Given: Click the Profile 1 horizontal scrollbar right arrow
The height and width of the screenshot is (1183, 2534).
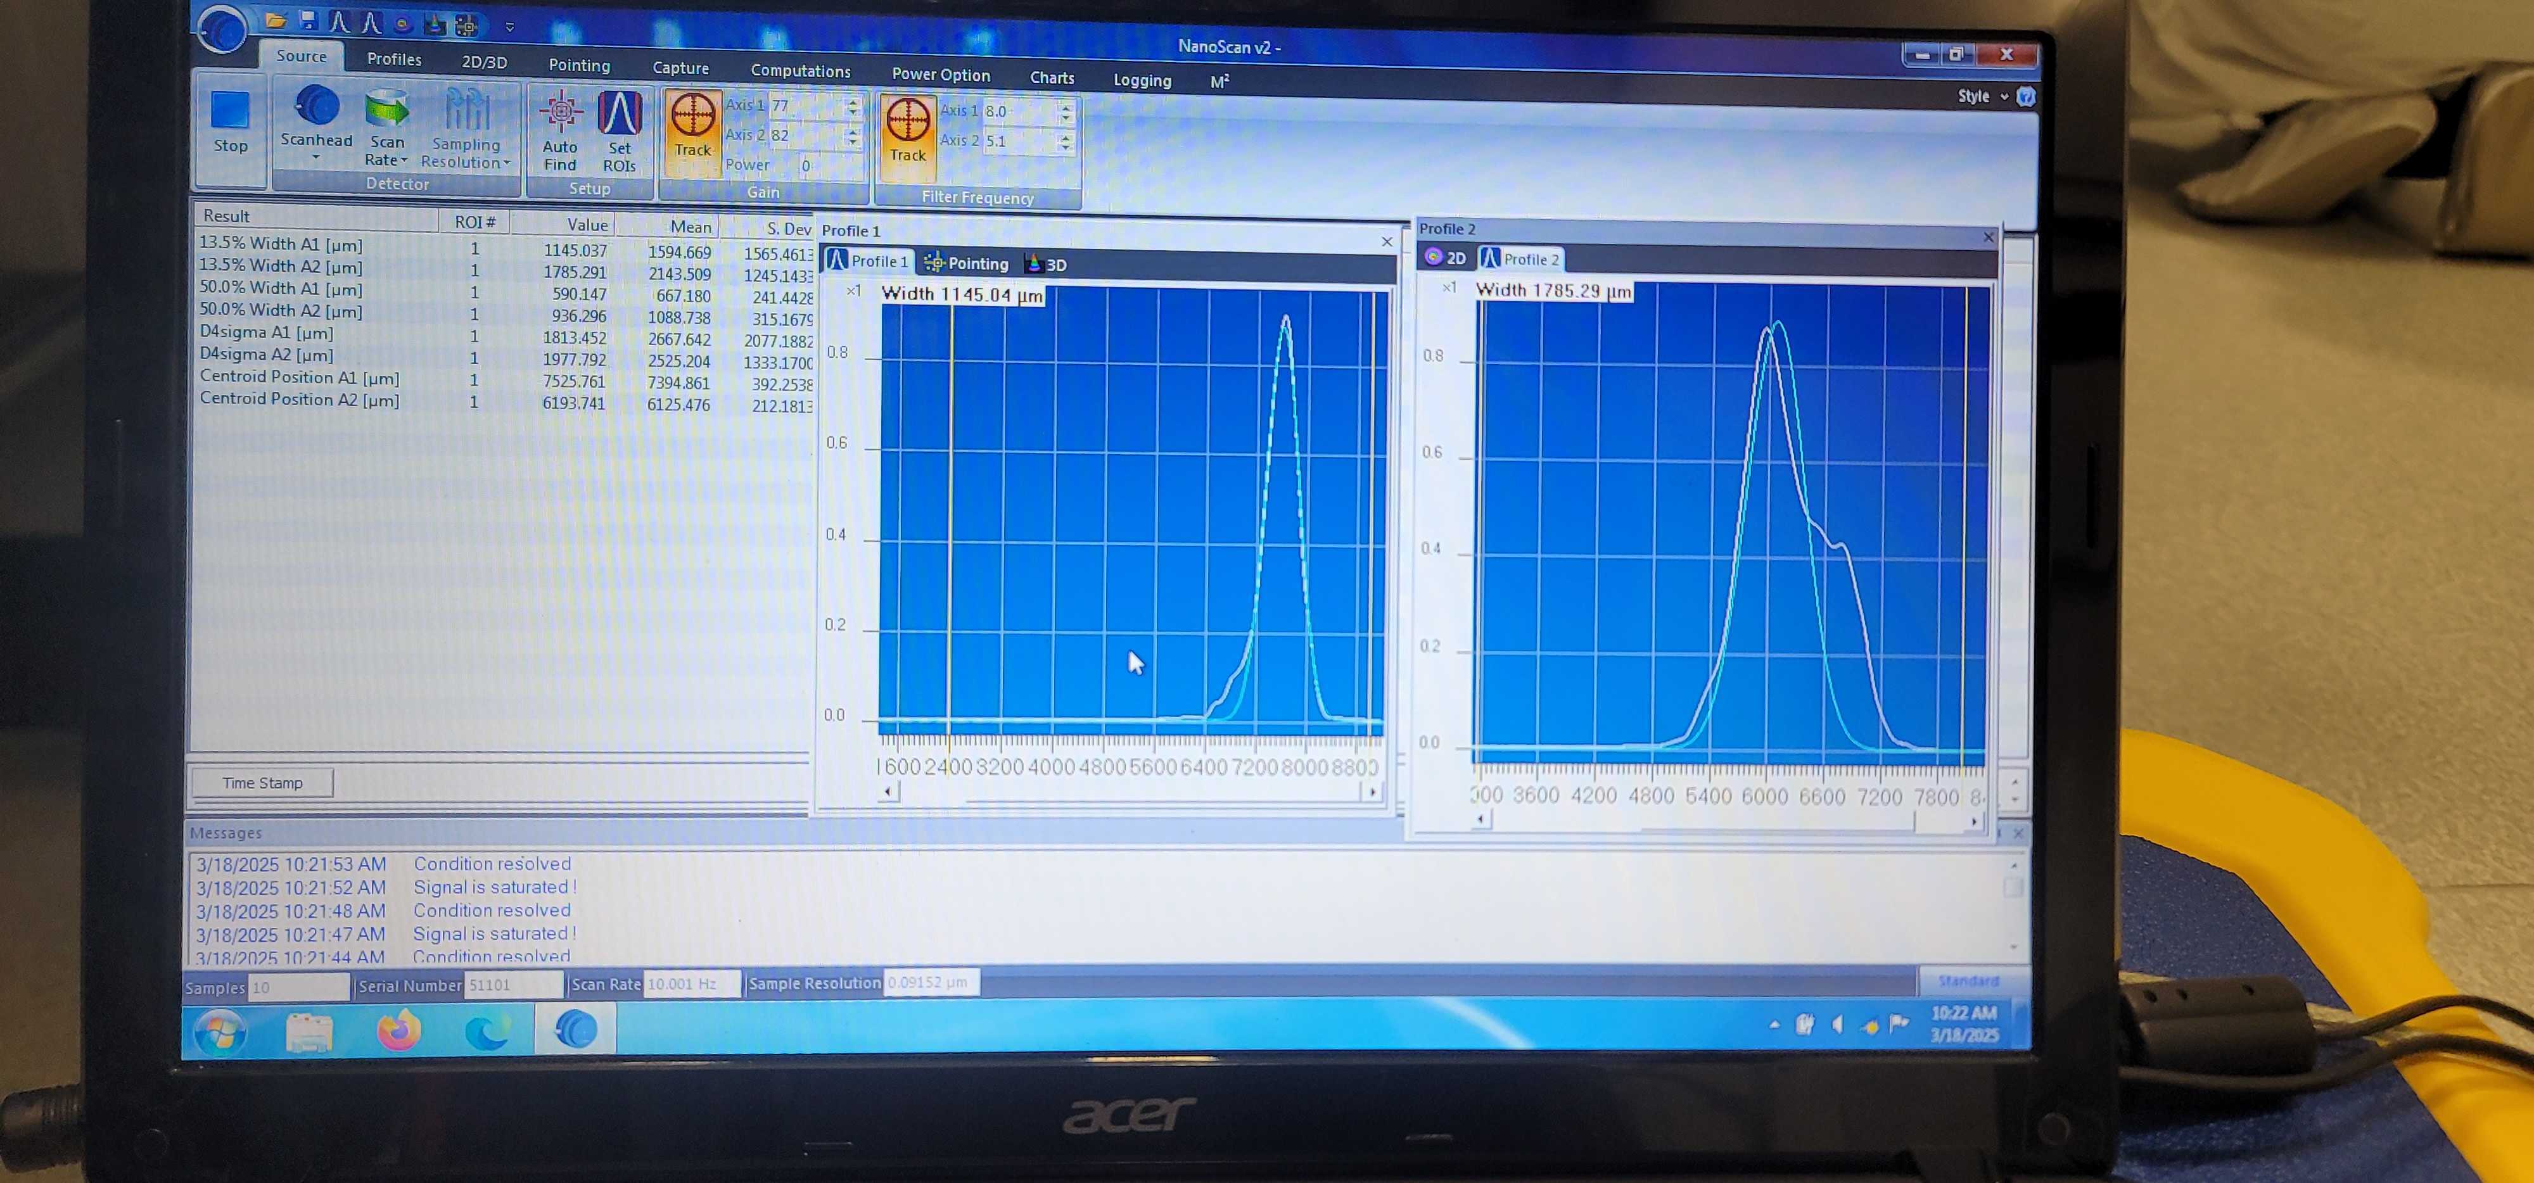Looking at the screenshot, I should point(1372,792).
